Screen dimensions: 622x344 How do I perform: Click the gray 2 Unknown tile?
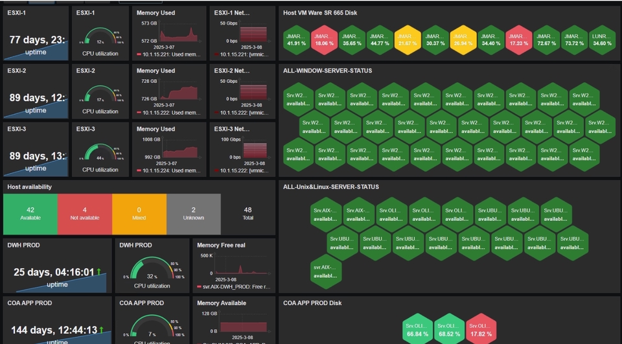[194, 214]
